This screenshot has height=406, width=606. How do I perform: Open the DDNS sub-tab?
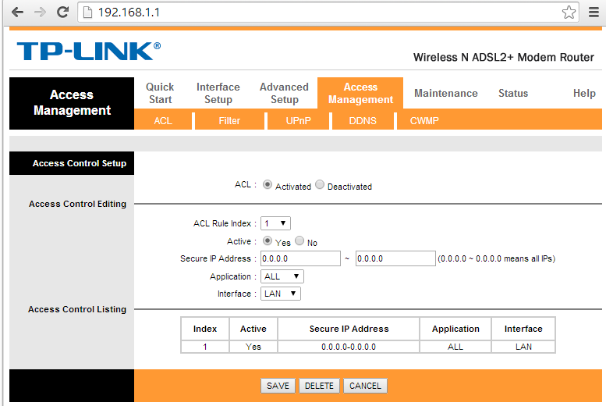[362, 121]
